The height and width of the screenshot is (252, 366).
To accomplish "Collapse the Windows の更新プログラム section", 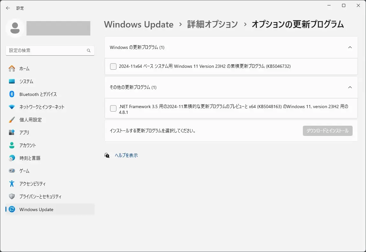I will point(350,47).
